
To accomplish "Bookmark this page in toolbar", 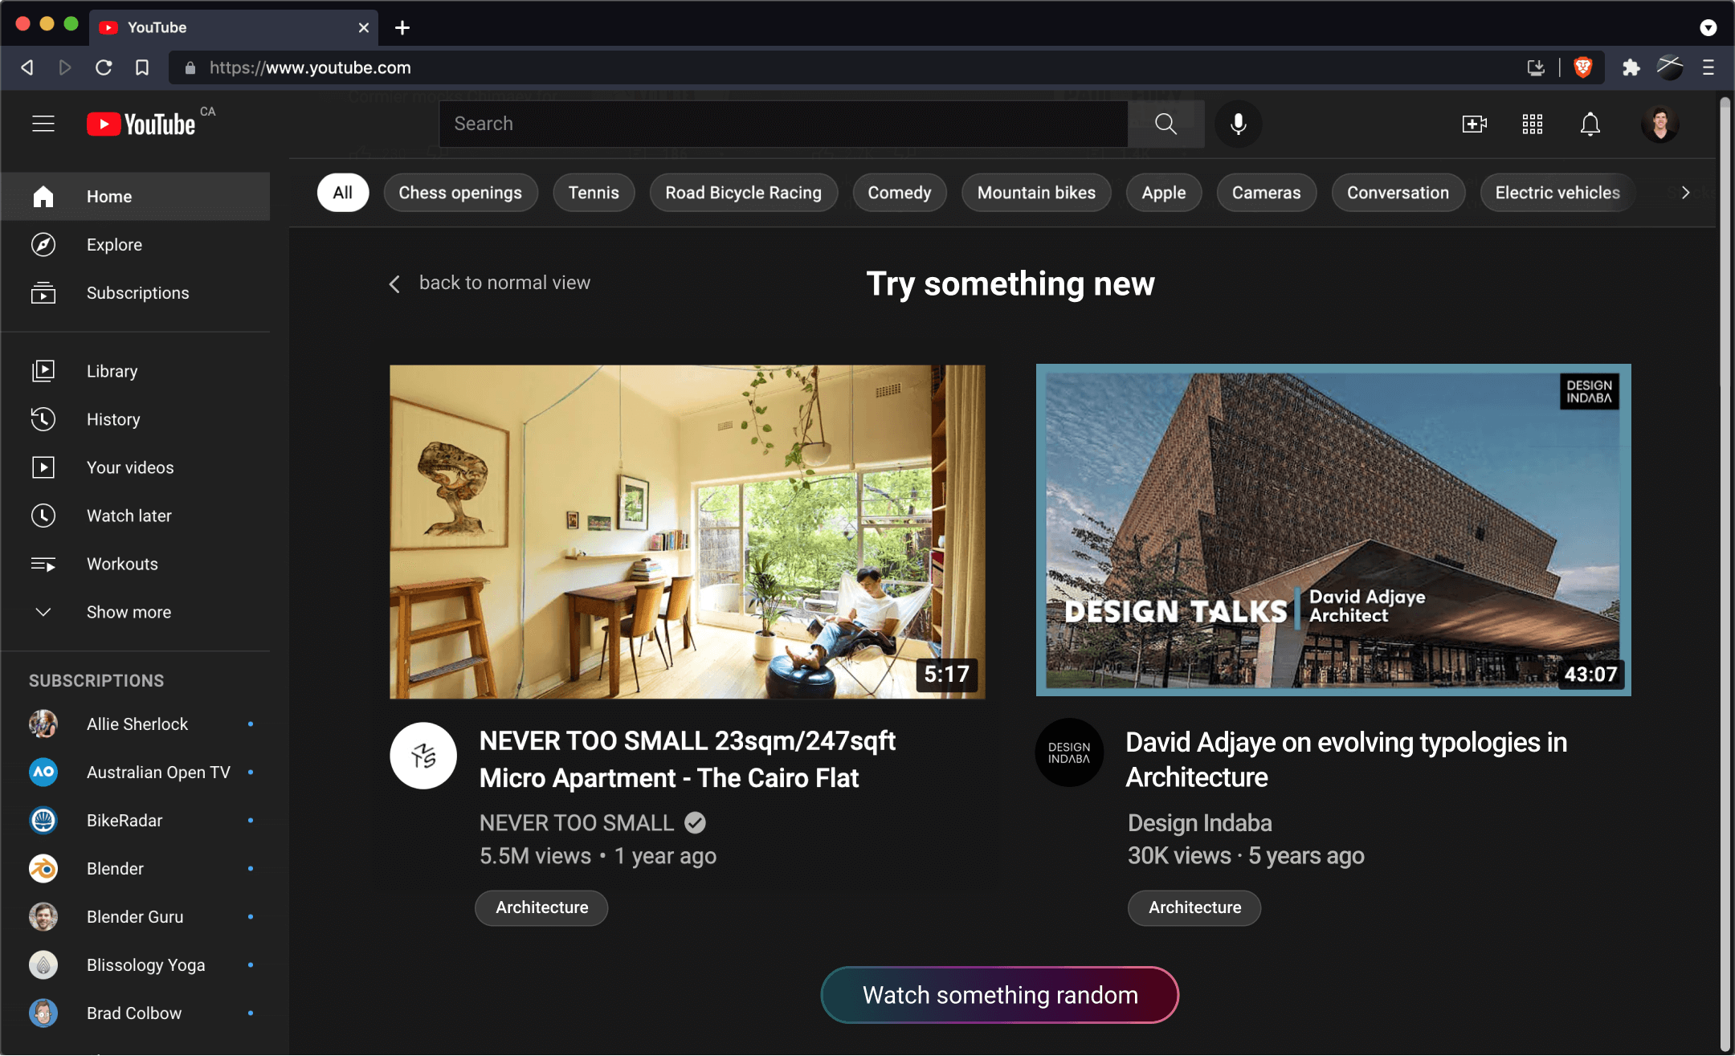I will point(142,67).
